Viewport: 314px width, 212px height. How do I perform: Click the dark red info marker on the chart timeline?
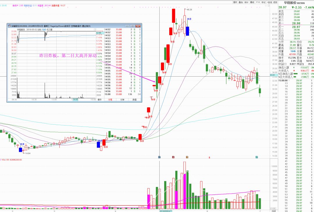pos(173,157)
